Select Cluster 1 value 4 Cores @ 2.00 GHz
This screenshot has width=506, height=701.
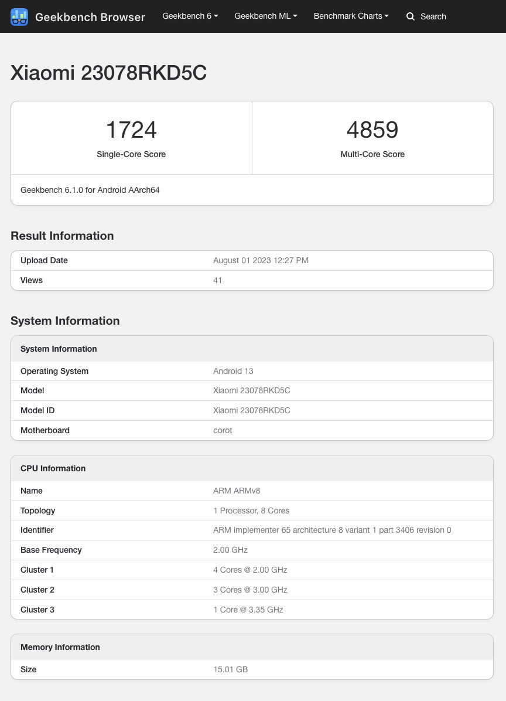pos(250,570)
